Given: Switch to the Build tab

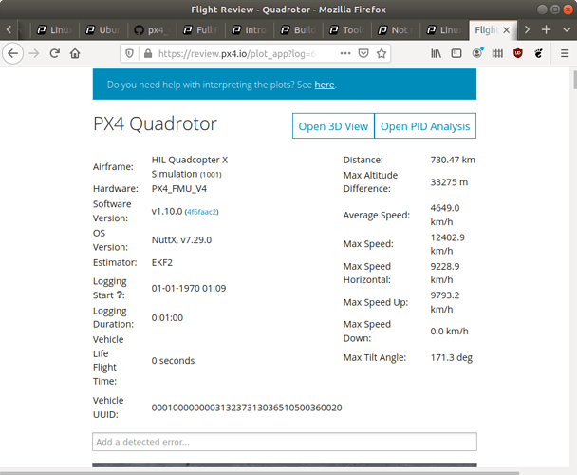Looking at the screenshot, I should click(298, 30).
